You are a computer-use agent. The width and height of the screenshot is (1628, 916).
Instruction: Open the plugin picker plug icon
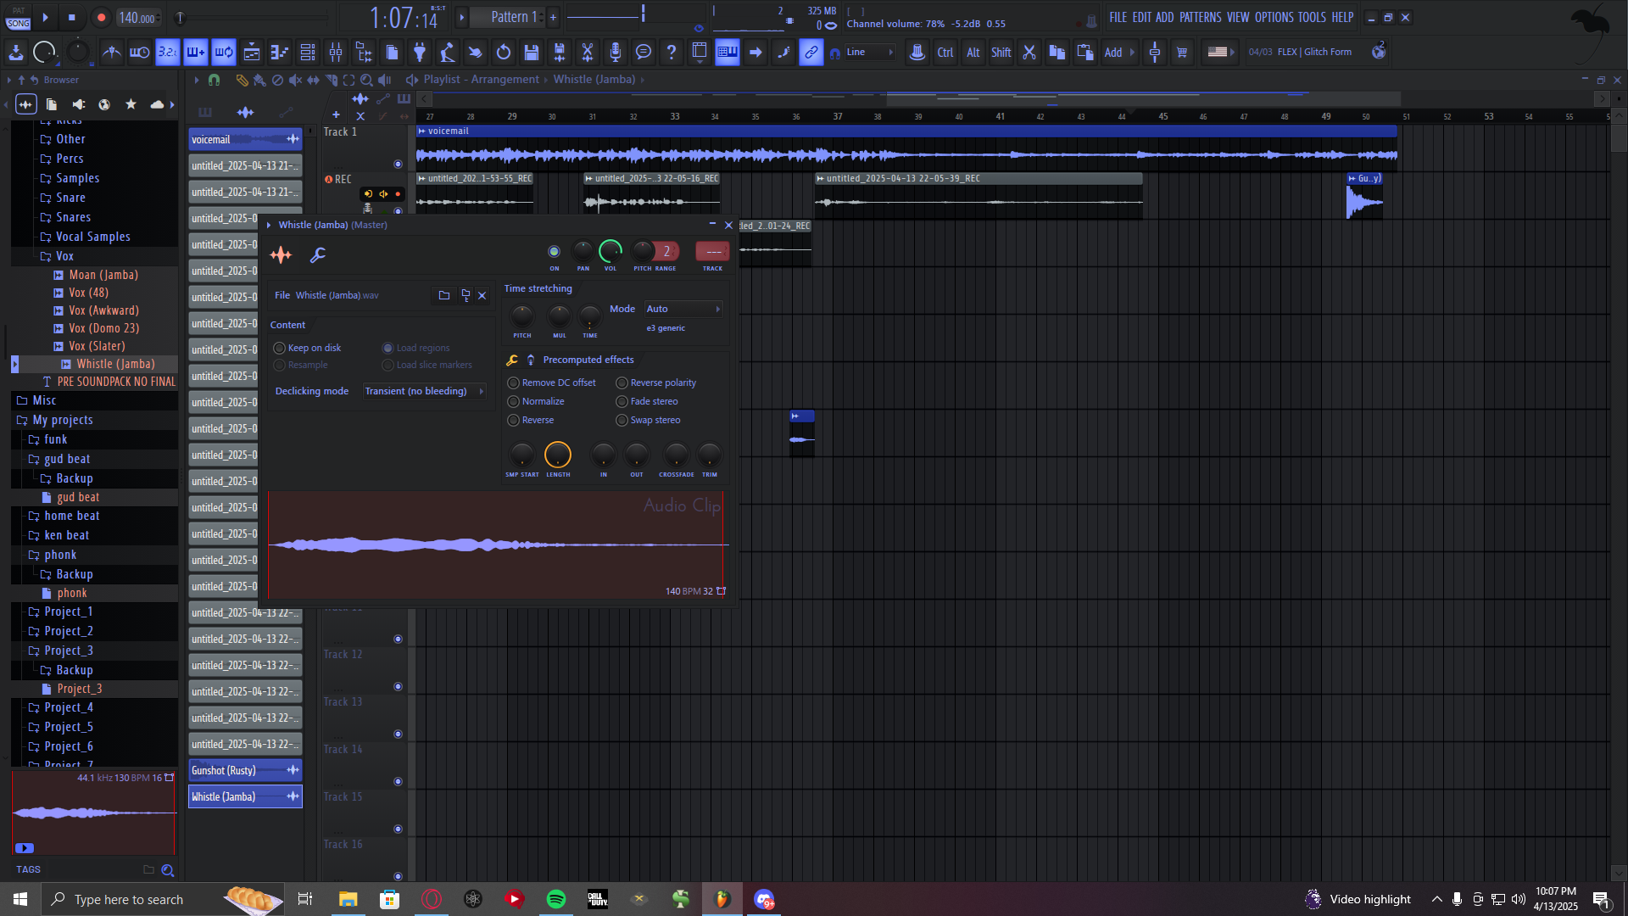coord(419,53)
